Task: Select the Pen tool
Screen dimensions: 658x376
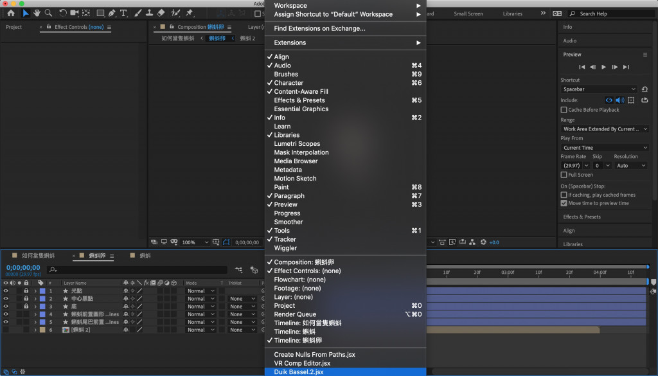Action: (x=112, y=13)
